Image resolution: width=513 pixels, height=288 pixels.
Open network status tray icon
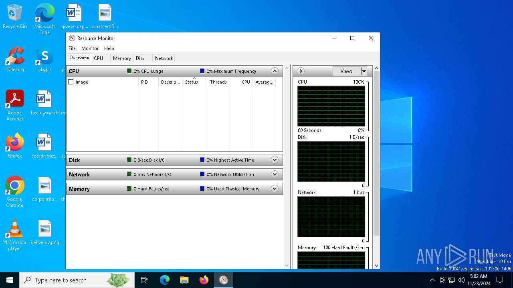pyautogui.click(x=452, y=280)
